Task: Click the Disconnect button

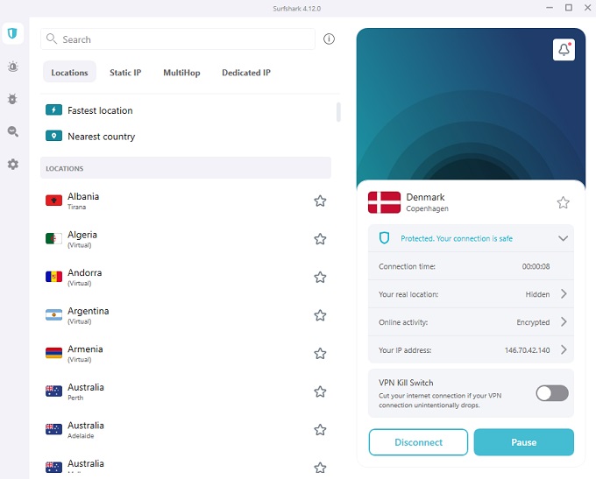Action: 418,442
